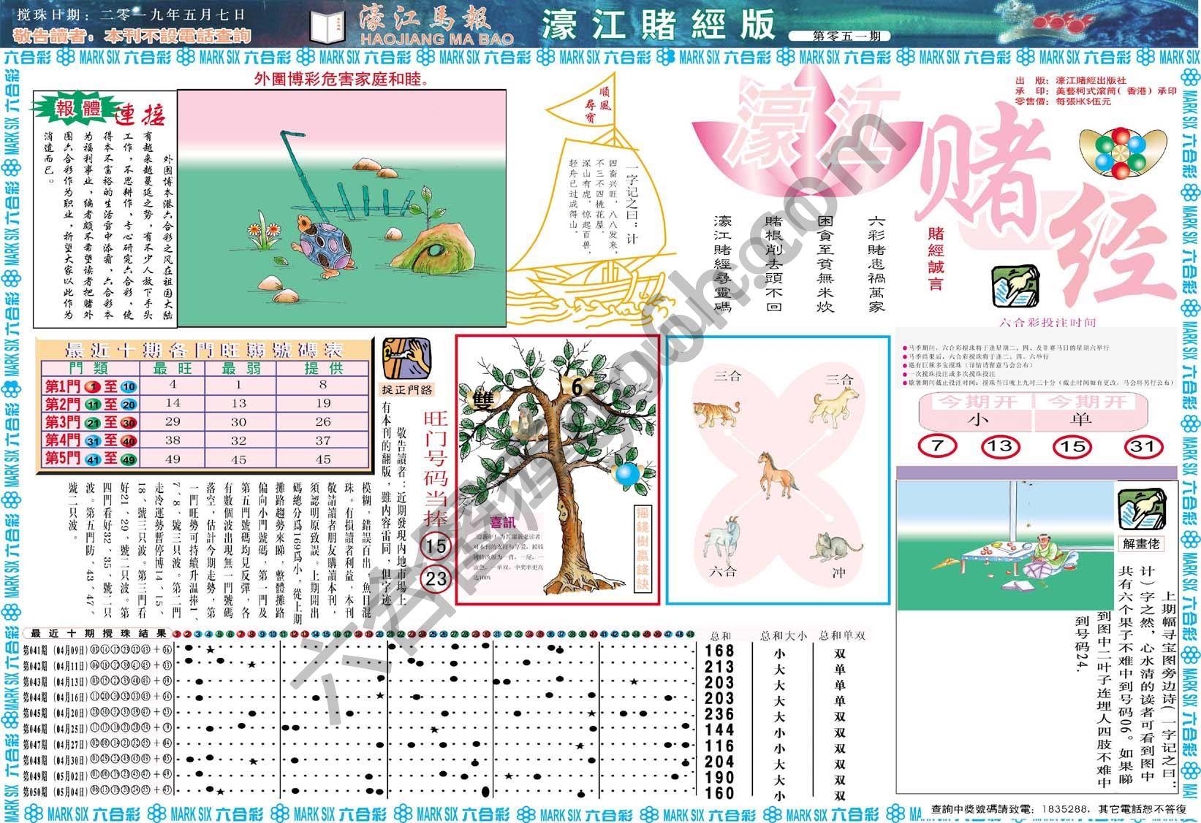Image resolution: width=1201 pixels, height=823 pixels.
Task: Click the 提供 column header
Action: 323,368
